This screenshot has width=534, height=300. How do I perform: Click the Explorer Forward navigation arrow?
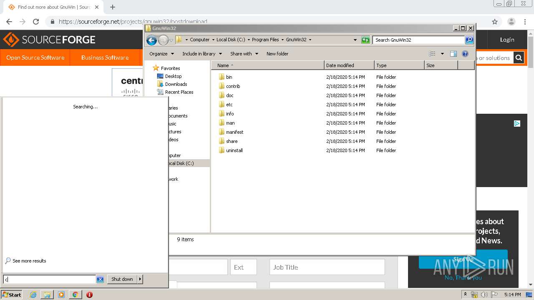(163, 40)
